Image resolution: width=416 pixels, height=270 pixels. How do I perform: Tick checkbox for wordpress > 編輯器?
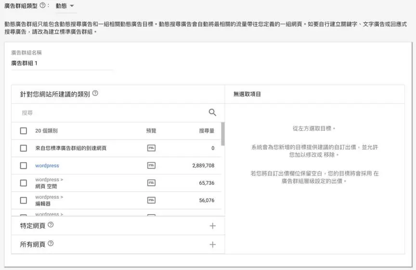24,201
